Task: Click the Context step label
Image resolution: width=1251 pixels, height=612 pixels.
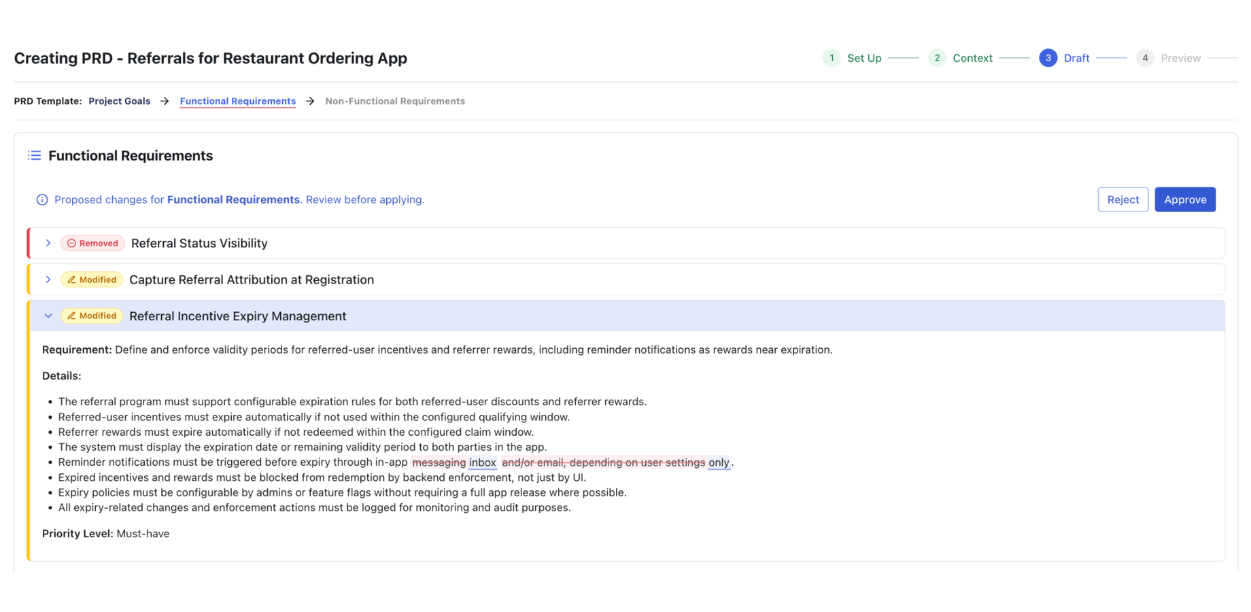Action: click(x=972, y=58)
